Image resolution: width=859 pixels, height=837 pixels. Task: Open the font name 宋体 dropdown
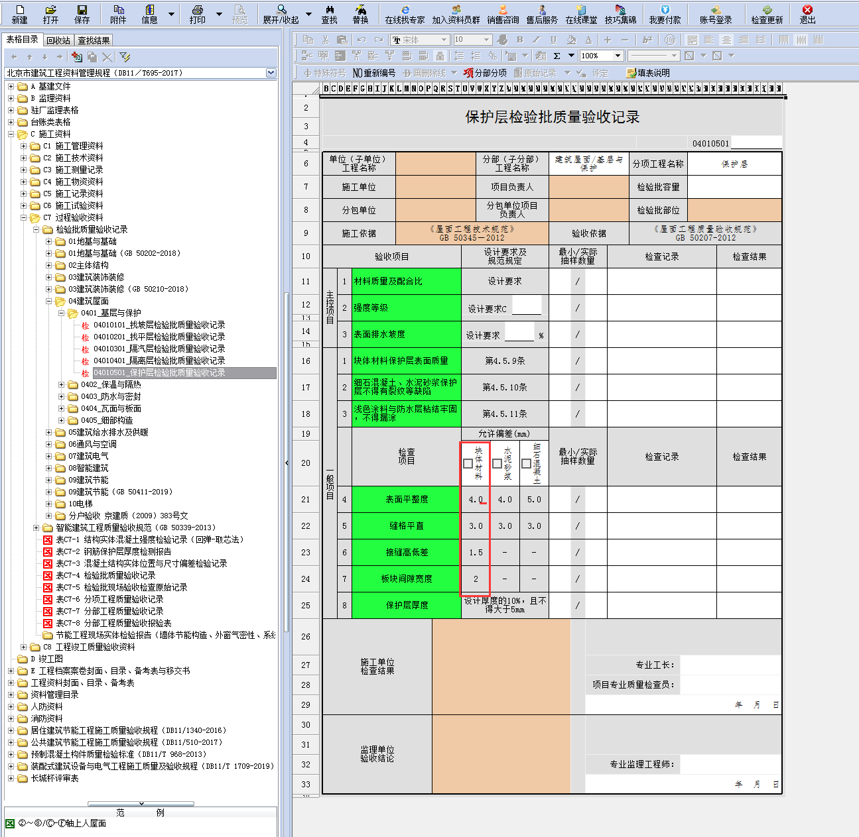click(444, 40)
